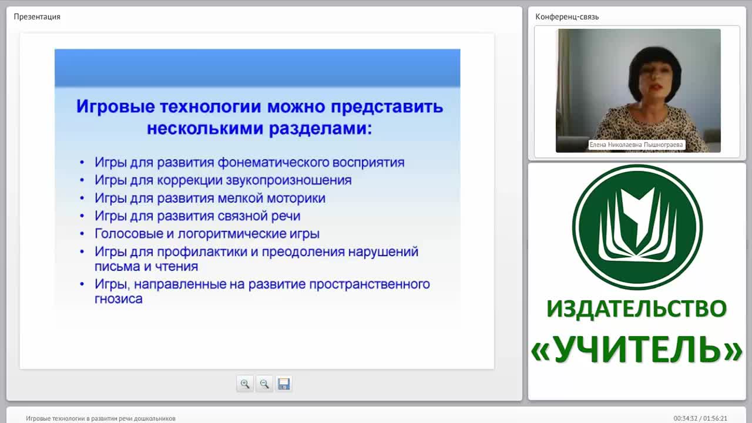Click the Голосовые и логоритмические игры bullet
Image resolution: width=752 pixels, height=423 pixels.
(207, 233)
